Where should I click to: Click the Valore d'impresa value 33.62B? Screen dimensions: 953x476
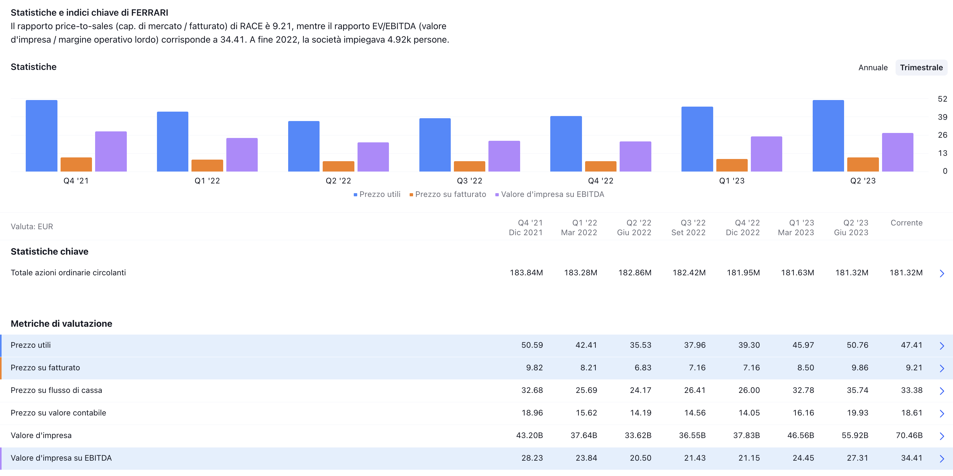638,435
